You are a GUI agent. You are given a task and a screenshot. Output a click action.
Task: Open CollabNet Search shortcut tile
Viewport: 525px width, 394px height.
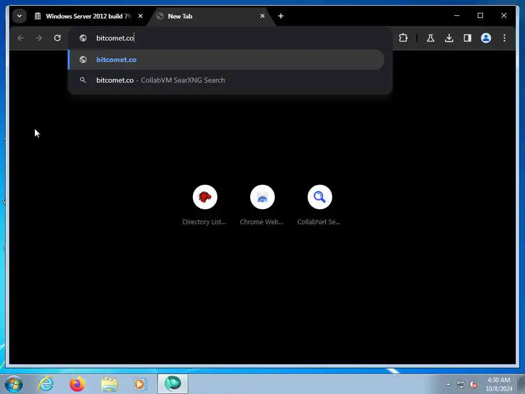point(319,205)
